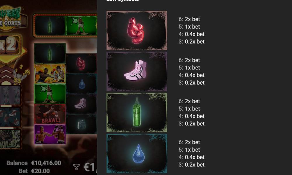Image resolution: width=292 pixels, height=175 pixels.
Task: Click the small red gloves symbol on reel
Action: tap(81, 63)
